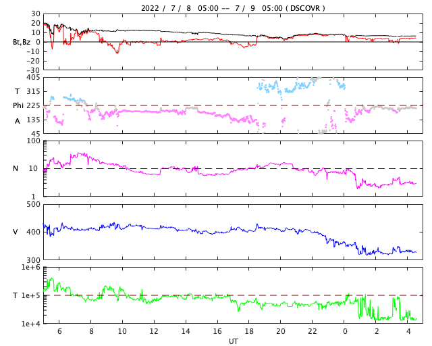Click the 45 tick label on the Phi panel

coord(36,134)
